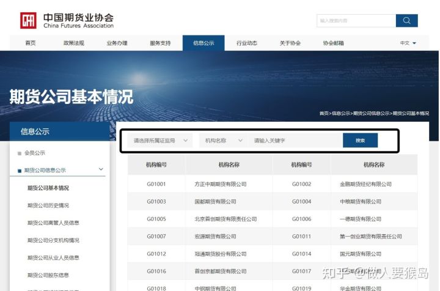Click 宏源期货有限公司 in the table

pyautogui.click(x=215, y=236)
